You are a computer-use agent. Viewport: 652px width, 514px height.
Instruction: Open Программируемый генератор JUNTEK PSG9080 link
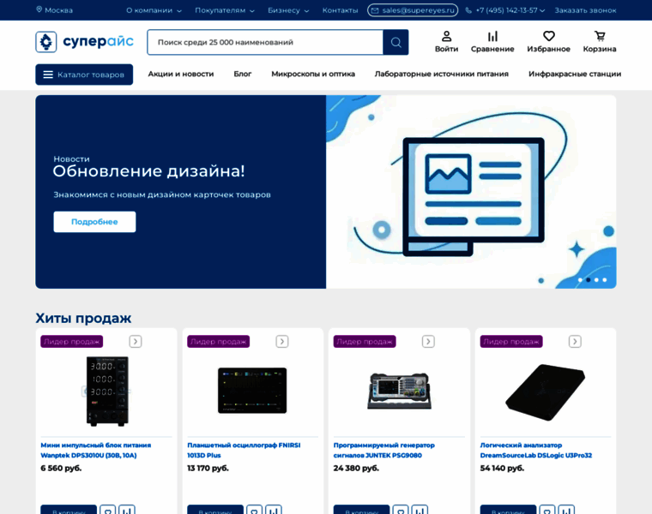(x=383, y=450)
